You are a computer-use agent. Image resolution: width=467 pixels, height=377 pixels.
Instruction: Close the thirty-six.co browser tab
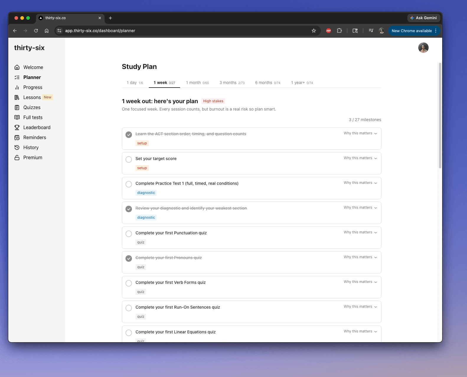pos(100,18)
